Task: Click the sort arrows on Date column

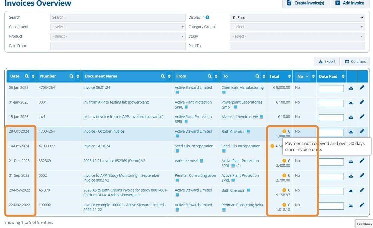Action: click(x=33, y=76)
